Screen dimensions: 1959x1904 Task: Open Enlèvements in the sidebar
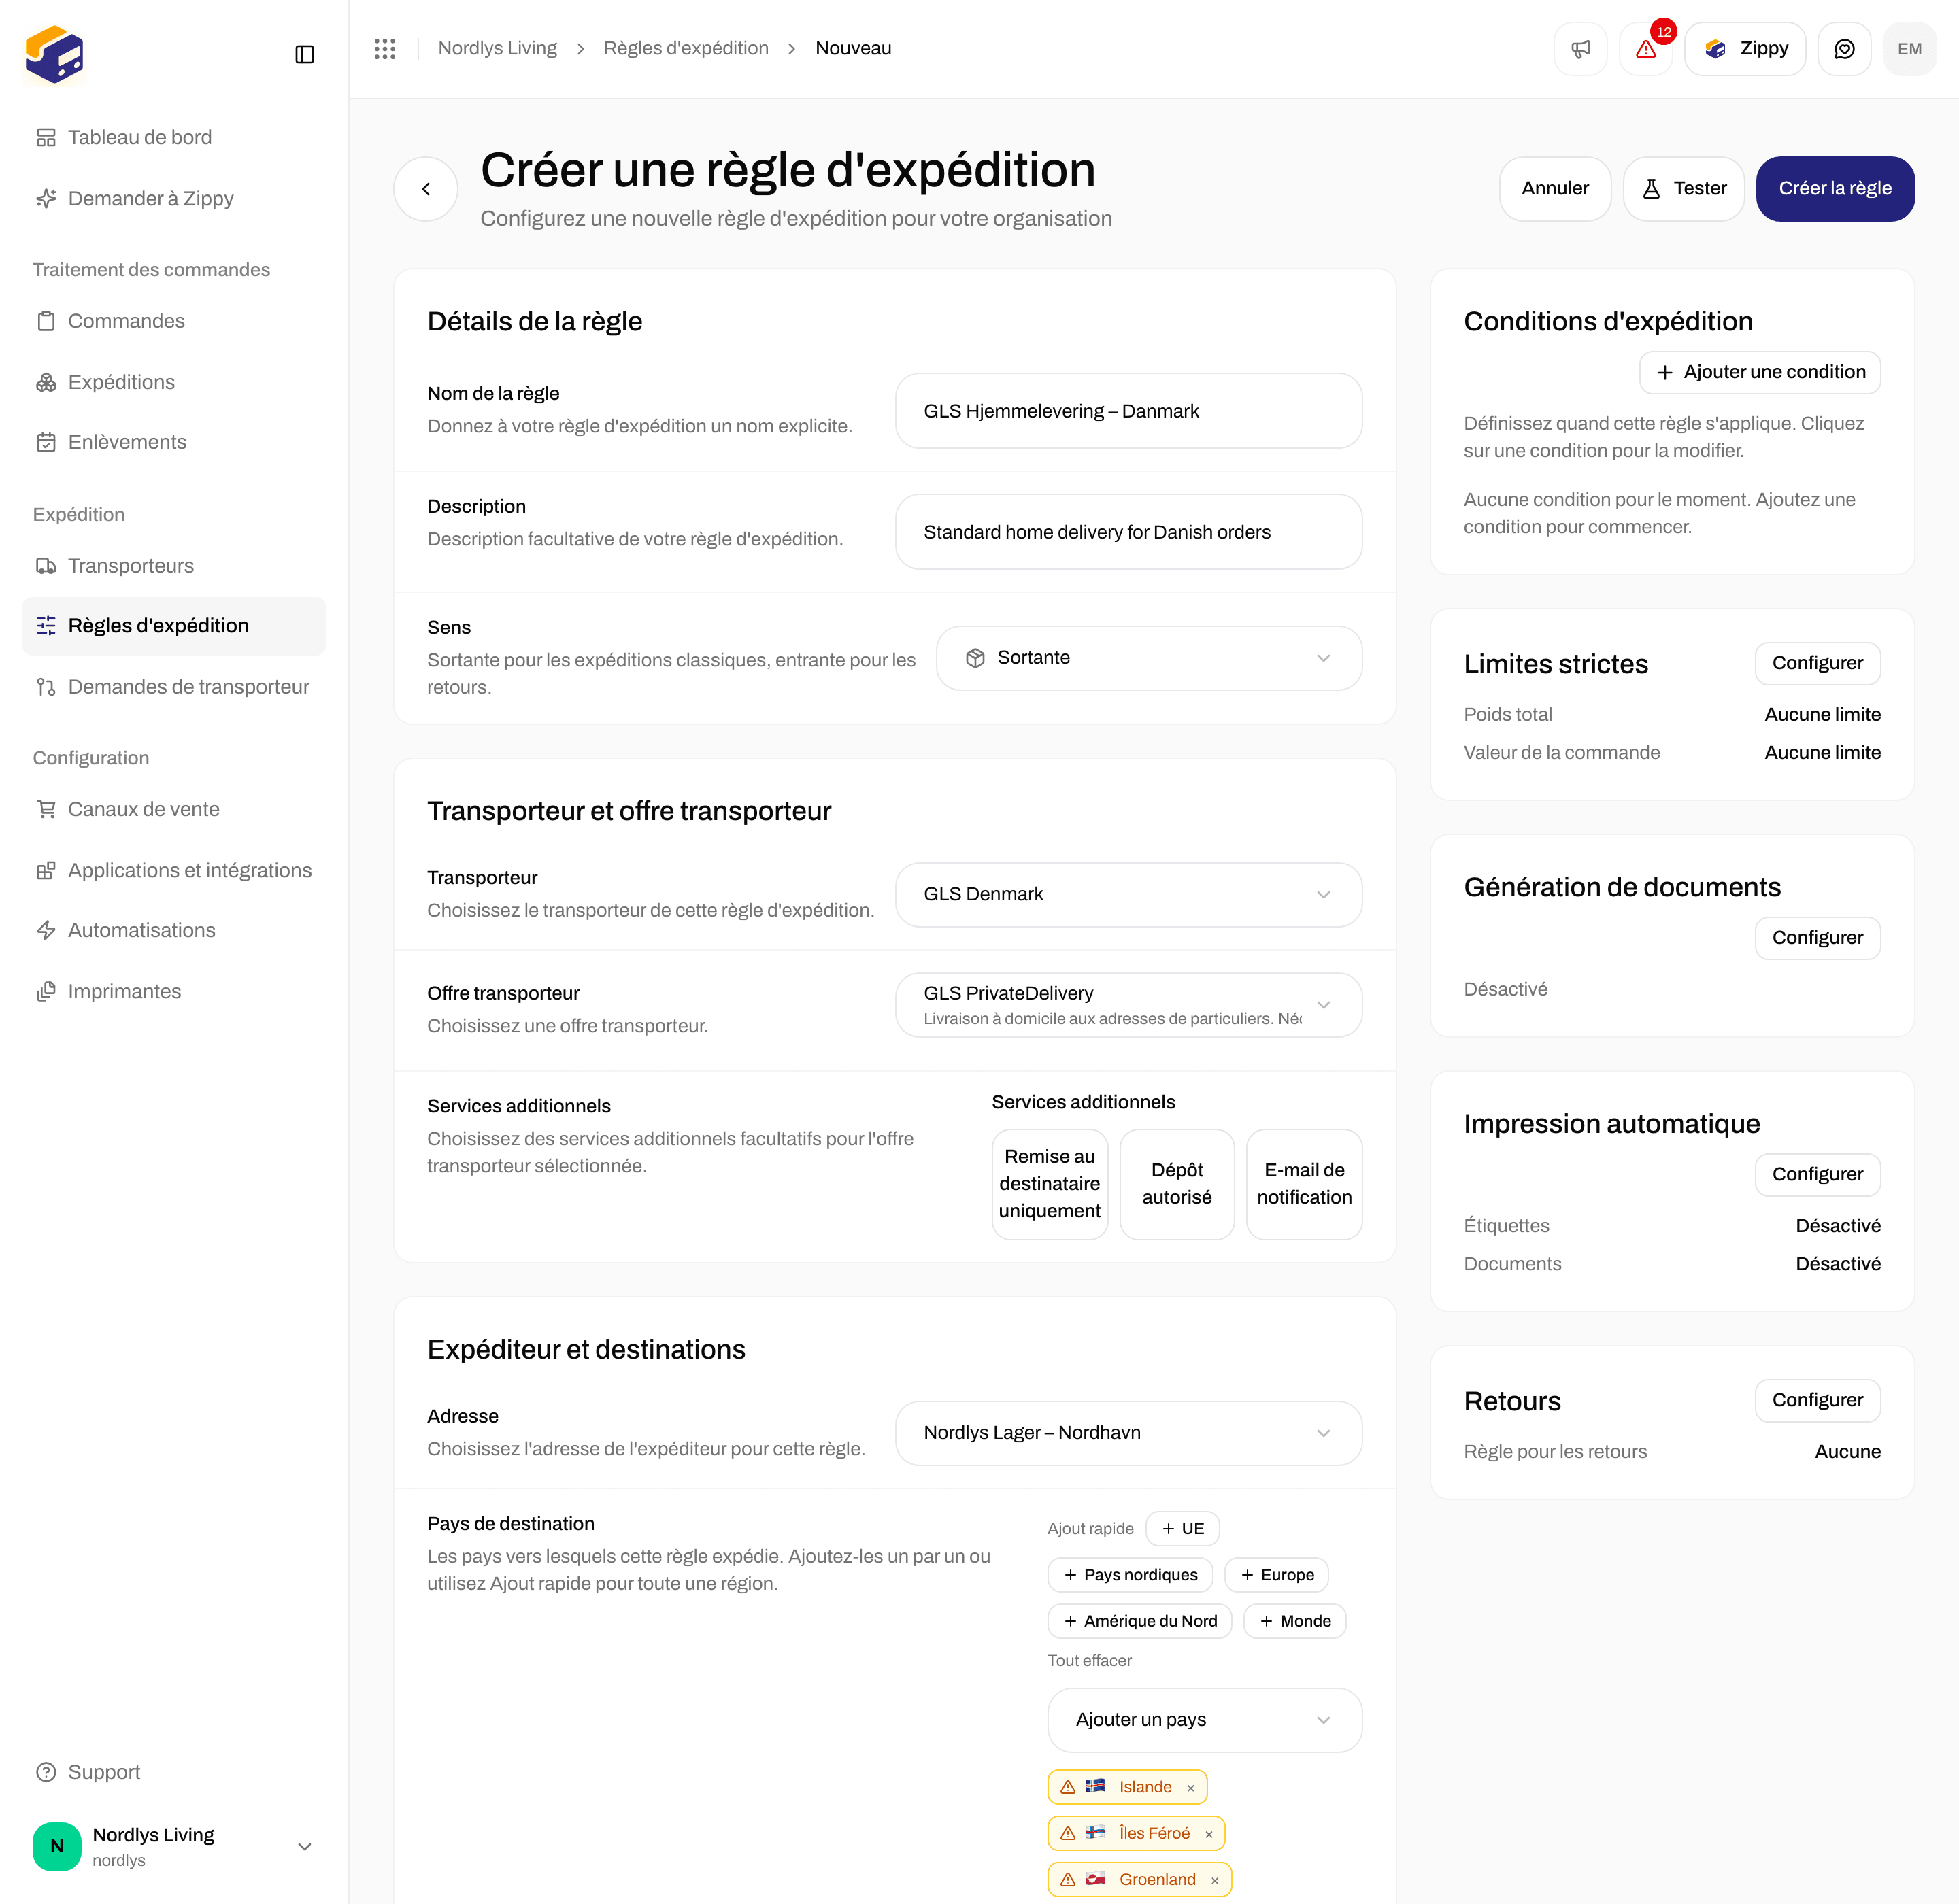(x=174, y=442)
